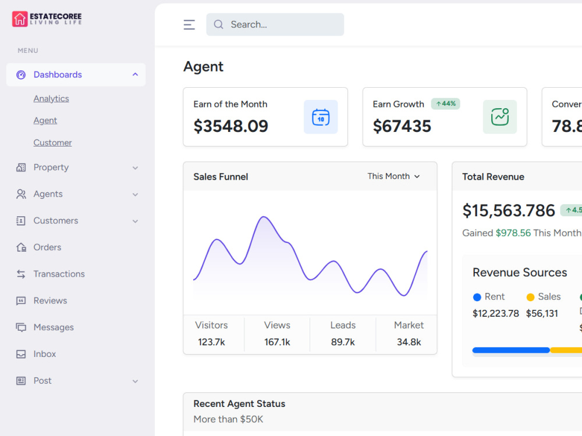
Task: Click the Sales Funnel area chart
Action: click(x=310, y=256)
